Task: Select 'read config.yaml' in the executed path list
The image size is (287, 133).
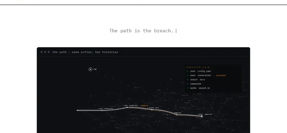Action: point(200,71)
